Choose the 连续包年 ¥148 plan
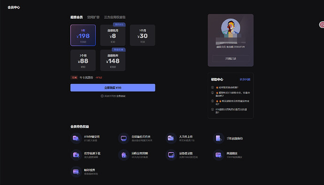The height and width of the screenshot is (185, 324). [113, 60]
